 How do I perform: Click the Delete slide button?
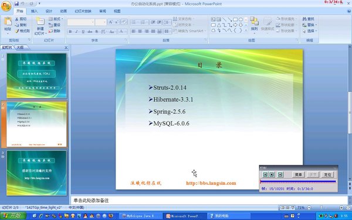coord(55,31)
